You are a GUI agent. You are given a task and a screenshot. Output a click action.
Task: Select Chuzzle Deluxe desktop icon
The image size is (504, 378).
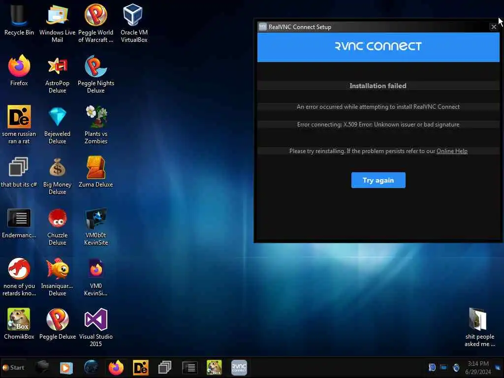(57, 226)
